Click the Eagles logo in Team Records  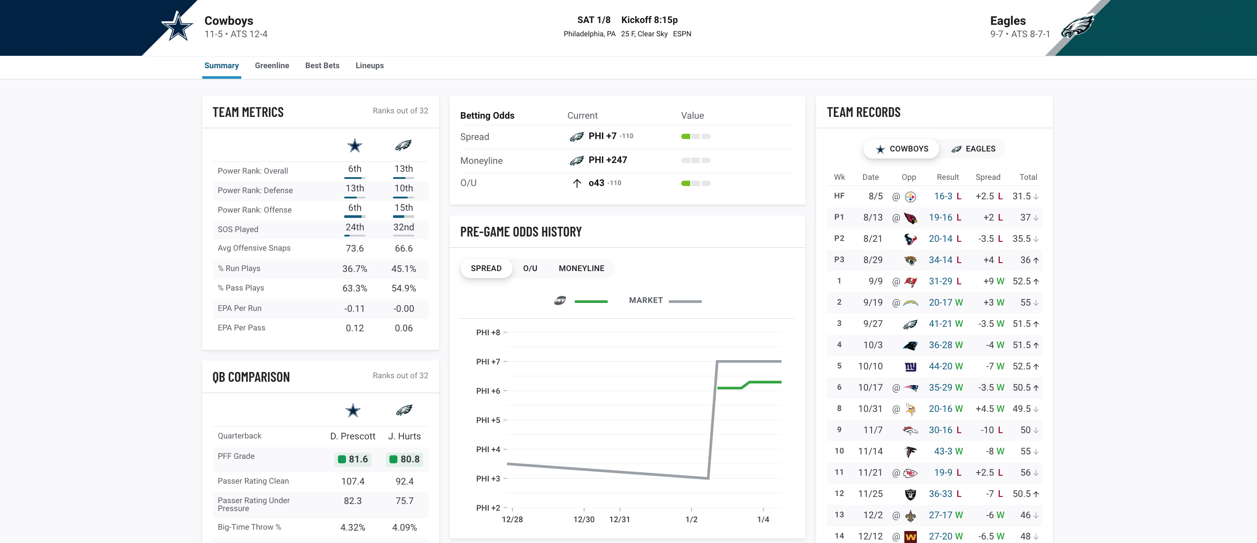tap(955, 148)
